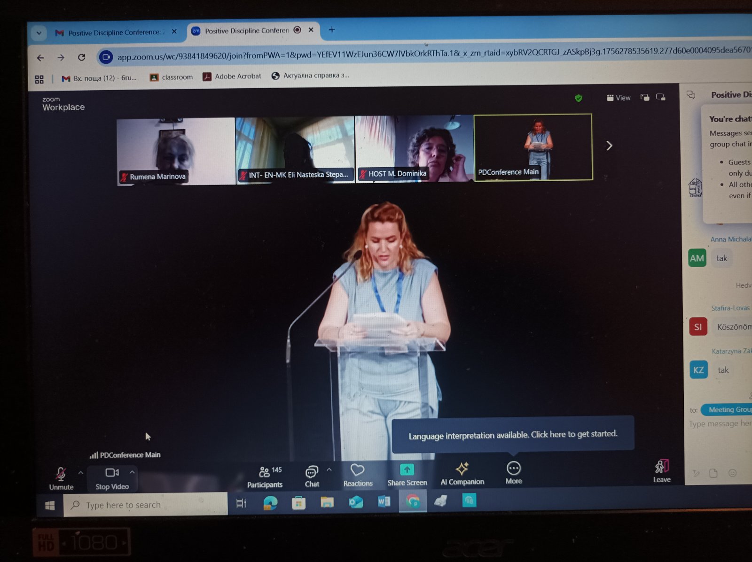Expand video options arrow beside Stop Video
Viewport: 752px width, 562px height.
[132, 472]
